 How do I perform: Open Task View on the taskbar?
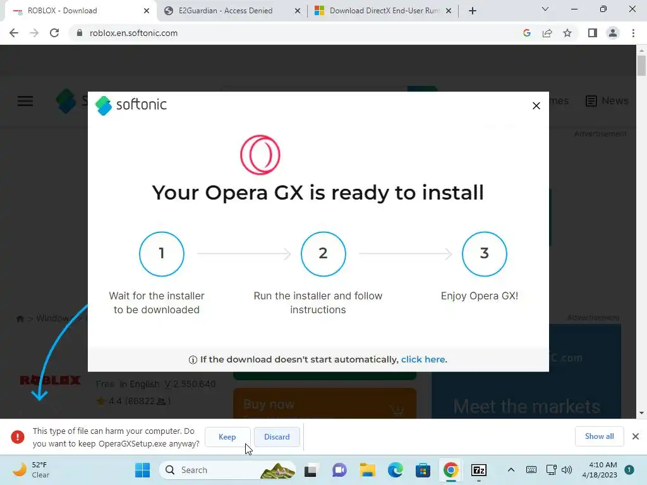click(x=311, y=470)
